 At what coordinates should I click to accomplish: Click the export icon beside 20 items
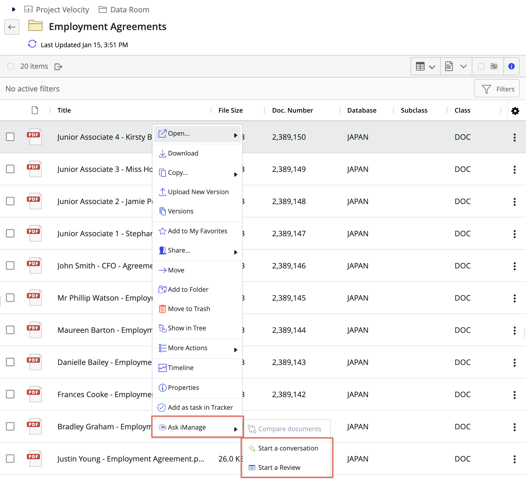pos(58,67)
